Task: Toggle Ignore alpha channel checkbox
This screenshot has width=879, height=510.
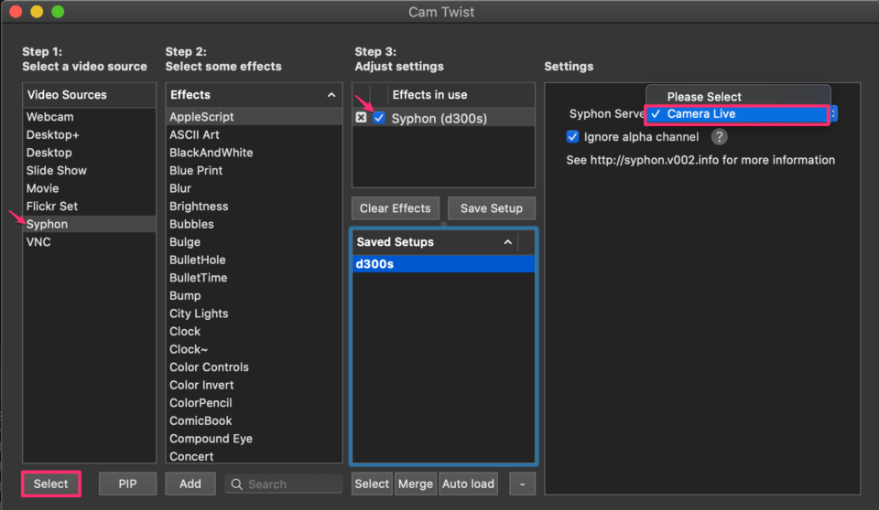Action: click(572, 136)
